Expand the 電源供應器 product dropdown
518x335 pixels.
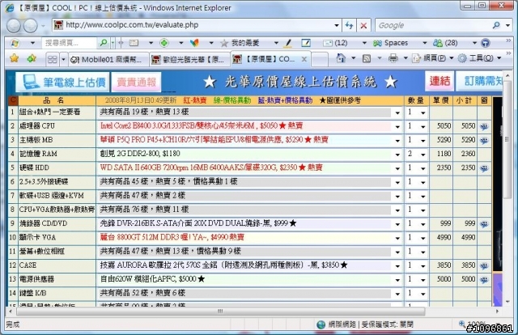click(397, 280)
